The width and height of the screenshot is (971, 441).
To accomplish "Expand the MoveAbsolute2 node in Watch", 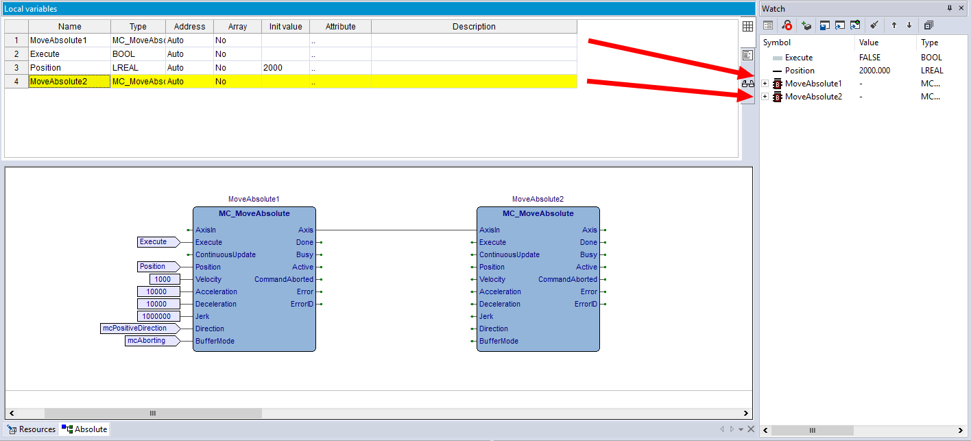I will point(765,97).
